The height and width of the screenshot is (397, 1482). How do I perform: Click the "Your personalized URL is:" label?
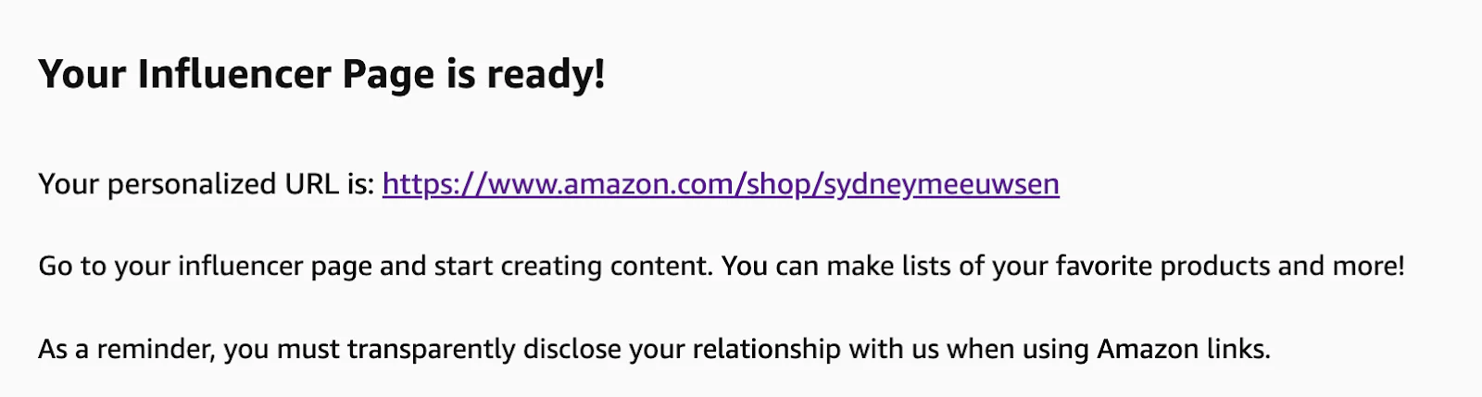tap(206, 184)
